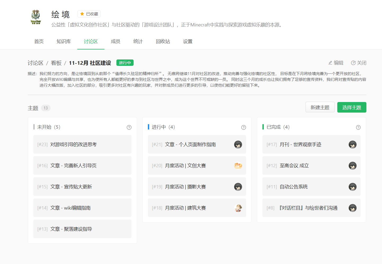This screenshot has width=382, height=264.
Task: Open topic #14 文章 - wiki编辑指南
Action: [82, 208]
